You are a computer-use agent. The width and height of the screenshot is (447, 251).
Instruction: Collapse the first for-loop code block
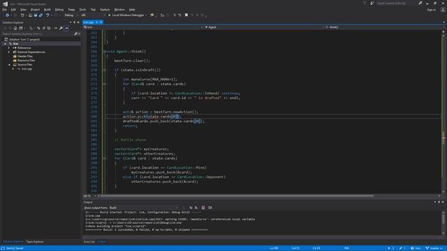click(105, 84)
